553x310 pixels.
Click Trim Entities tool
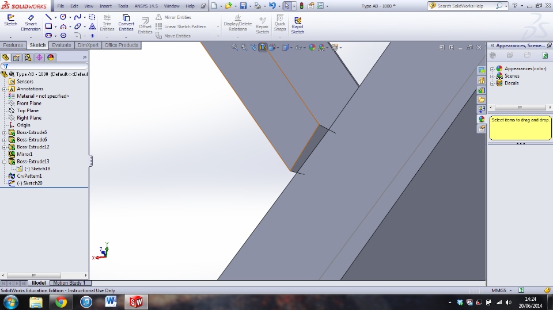point(107,22)
